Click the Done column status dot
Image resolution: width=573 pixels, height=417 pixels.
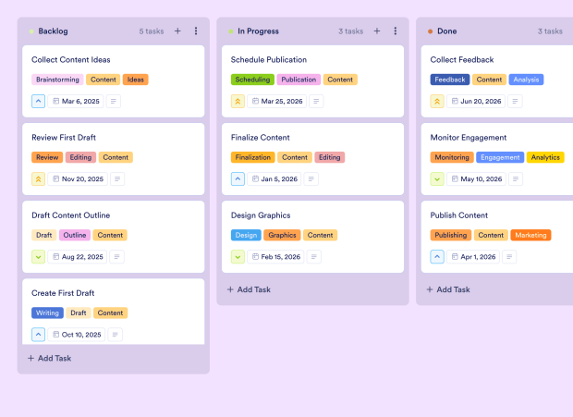coord(430,31)
